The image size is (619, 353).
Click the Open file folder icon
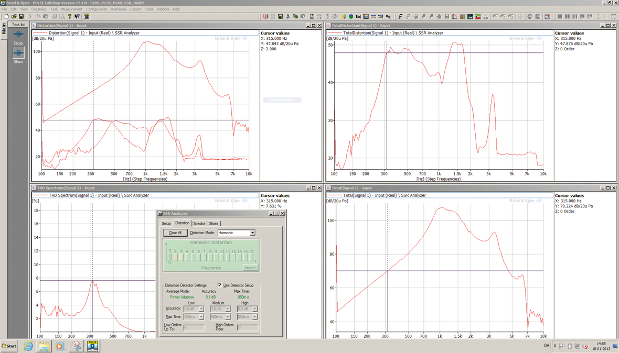tap(14, 17)
